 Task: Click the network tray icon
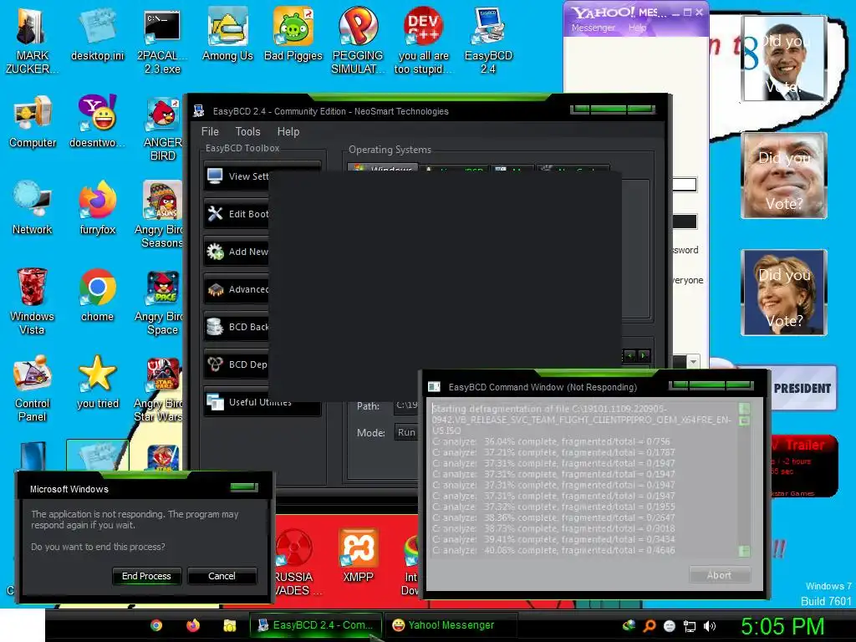[x=690, y=626]
